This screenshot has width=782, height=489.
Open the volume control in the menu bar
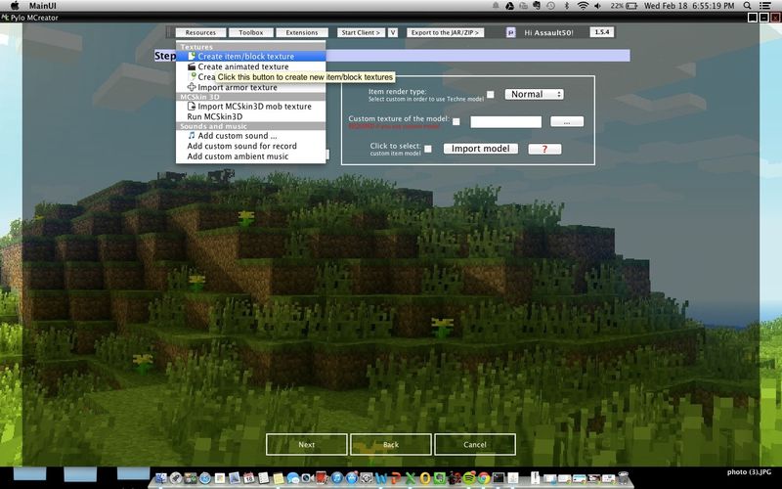click(x=598, y=6)
